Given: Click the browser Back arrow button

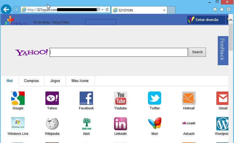Looking at the screenshot, I should 6,10.
